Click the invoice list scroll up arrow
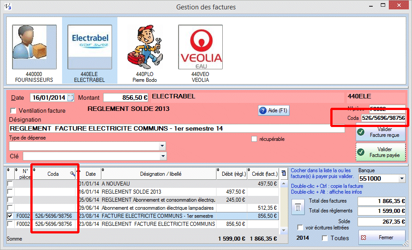 [x=284, y=184]
